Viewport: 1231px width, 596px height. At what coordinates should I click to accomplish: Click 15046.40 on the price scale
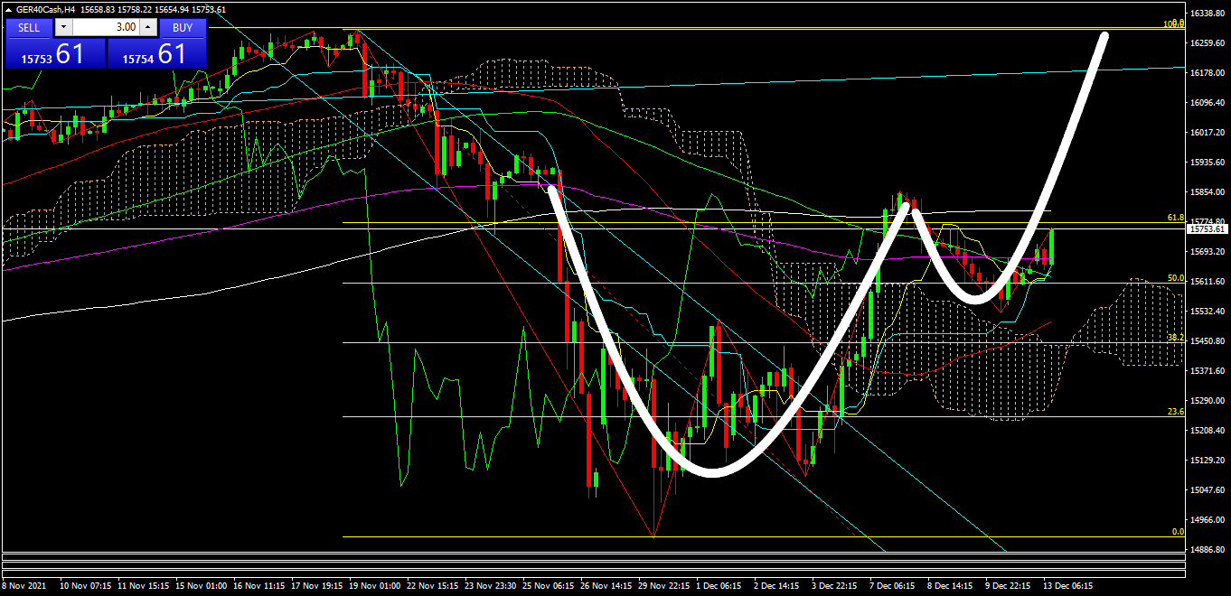tap(1208, 490)
